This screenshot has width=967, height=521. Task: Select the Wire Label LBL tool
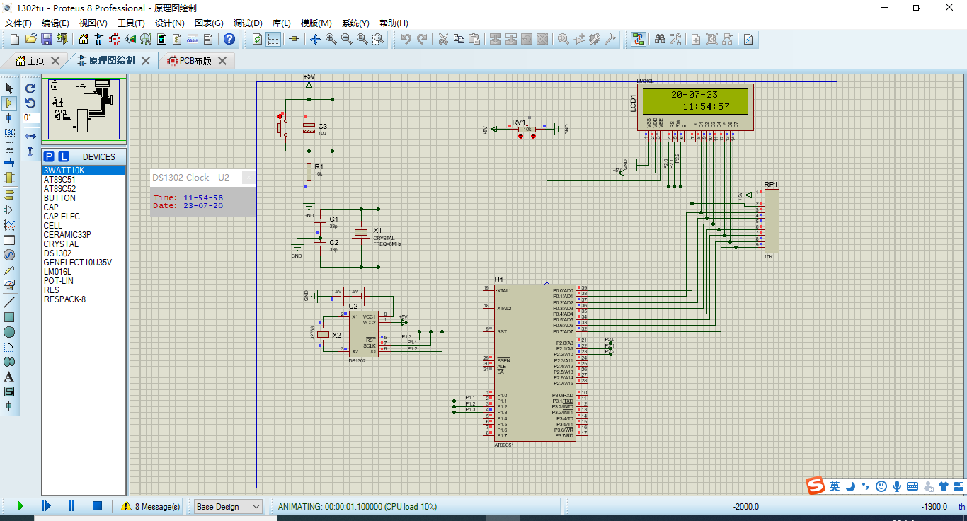9,133
